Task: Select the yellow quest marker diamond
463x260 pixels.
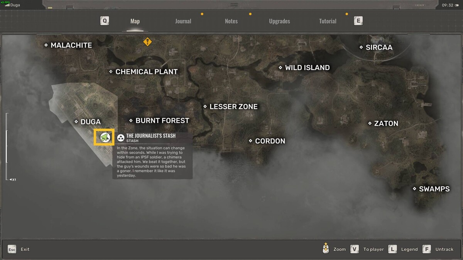Action: [x=147, y=42]
